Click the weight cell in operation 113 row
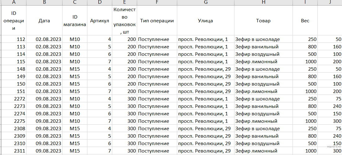 tap(305, 47)
